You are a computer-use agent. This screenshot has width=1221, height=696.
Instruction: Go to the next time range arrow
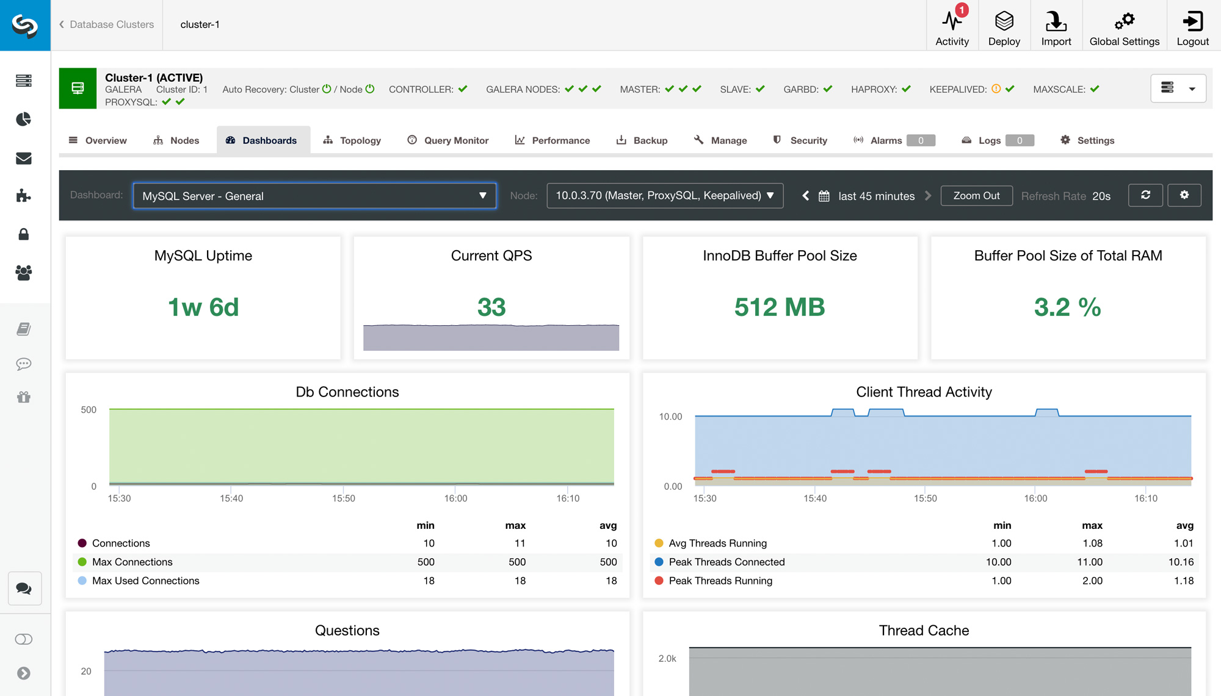click(x=929, y=196)
